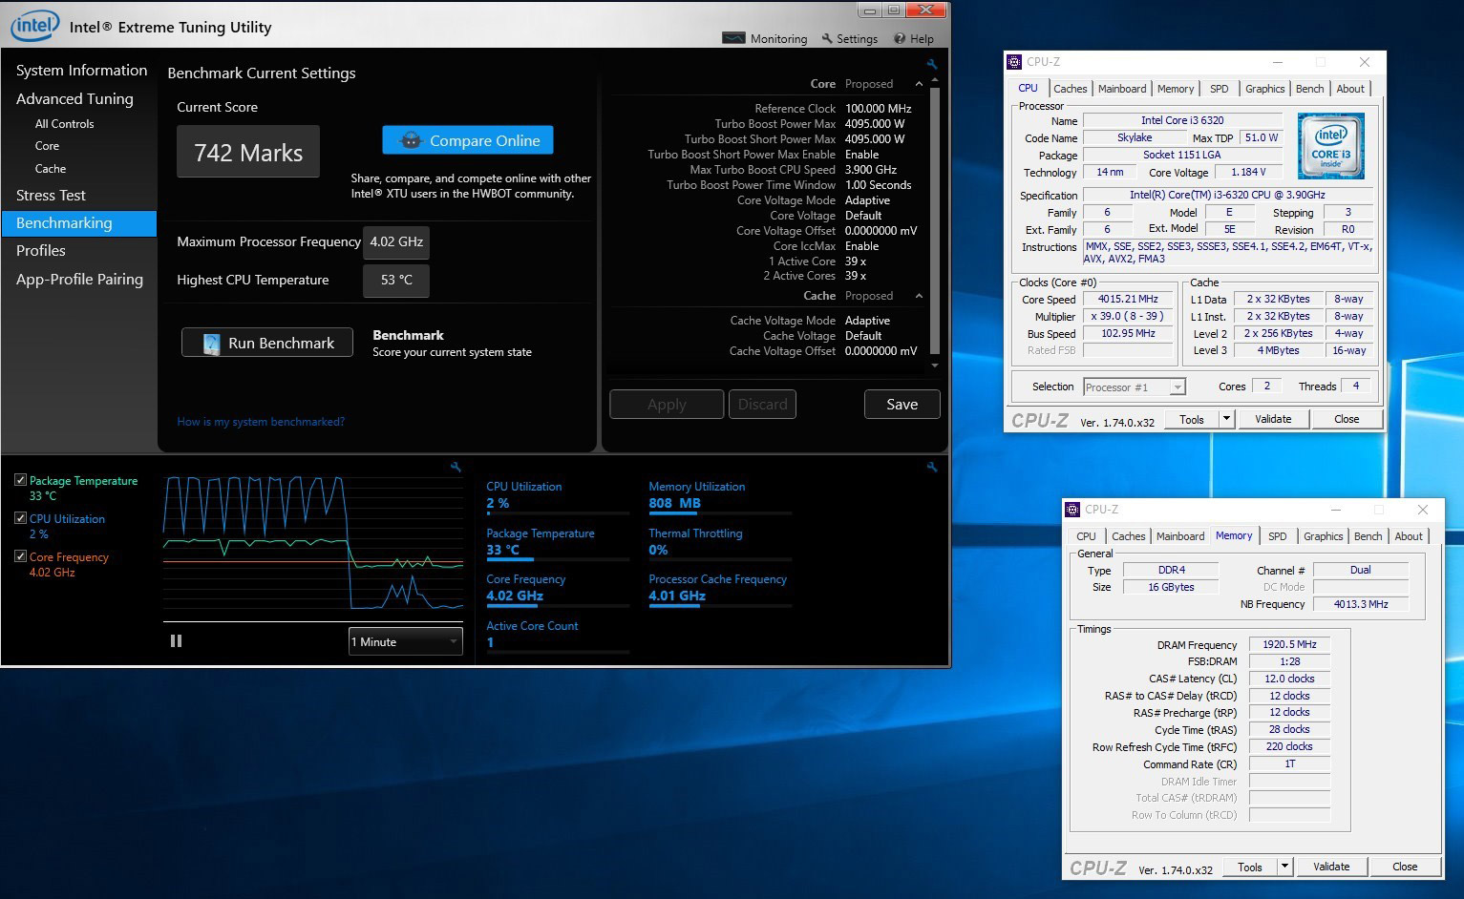Disable the Core Frequency graph checkbox
The width and height of the screenshot is (1464, 899).
[x=20, y=556]
